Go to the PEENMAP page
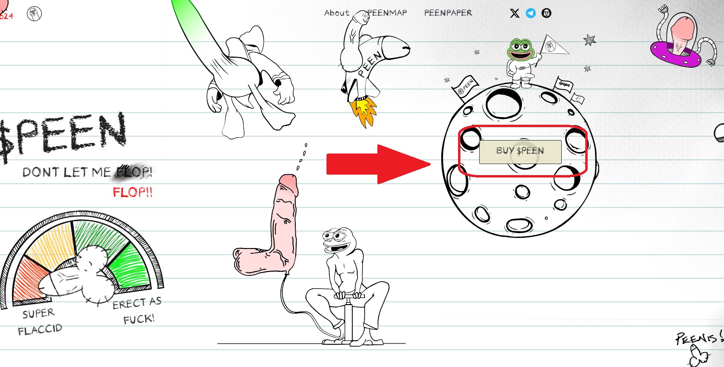724x367 pixels. click(388, 13)
